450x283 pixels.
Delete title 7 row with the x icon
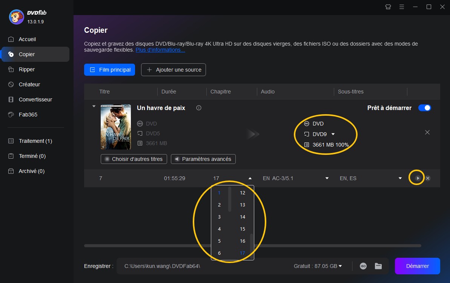point(428,178)
